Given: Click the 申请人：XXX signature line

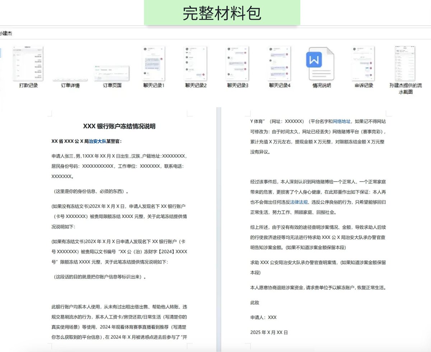Looking at the screenshot, I should point(263,317).
